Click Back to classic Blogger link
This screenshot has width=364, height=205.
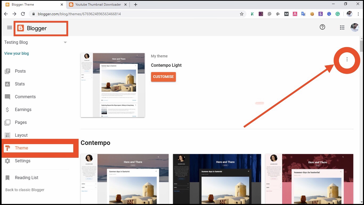[x=25, y=190]
